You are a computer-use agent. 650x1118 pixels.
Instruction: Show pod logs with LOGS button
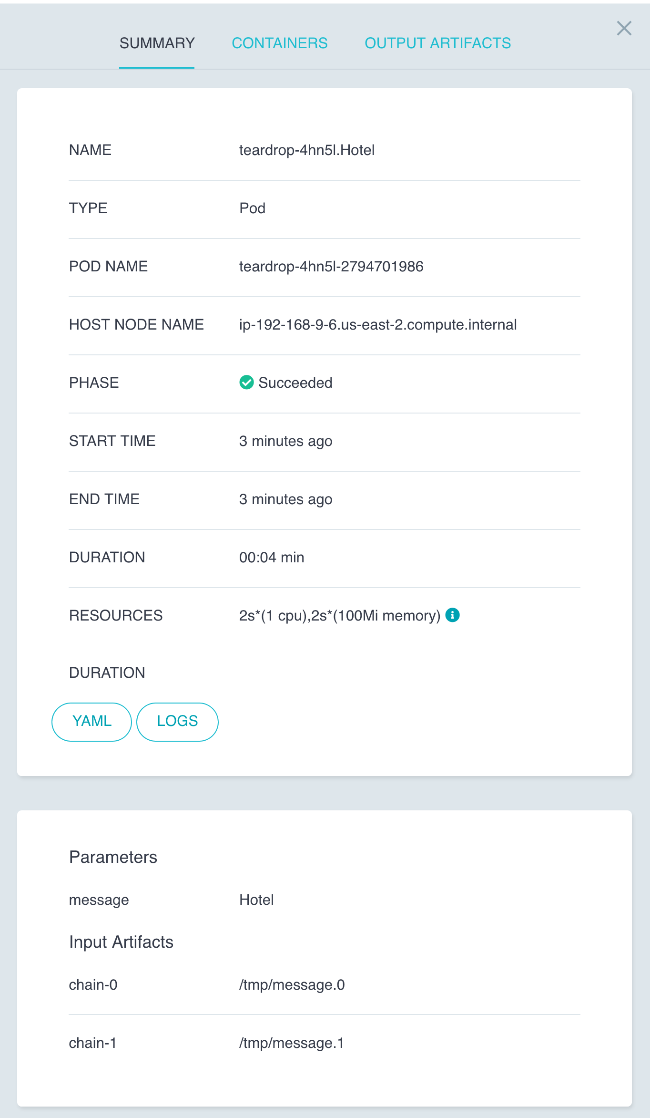click(177, 721)
